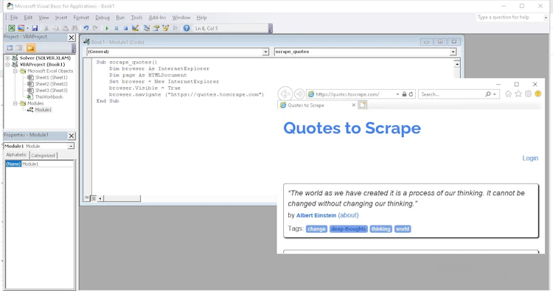Open Project Explorer from the toolbar
This screenshot has width=553, height=291.
147,28
